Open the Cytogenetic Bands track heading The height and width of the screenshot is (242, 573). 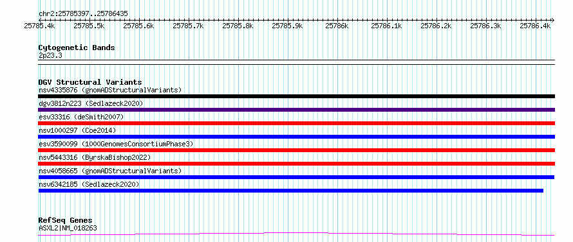77,48
